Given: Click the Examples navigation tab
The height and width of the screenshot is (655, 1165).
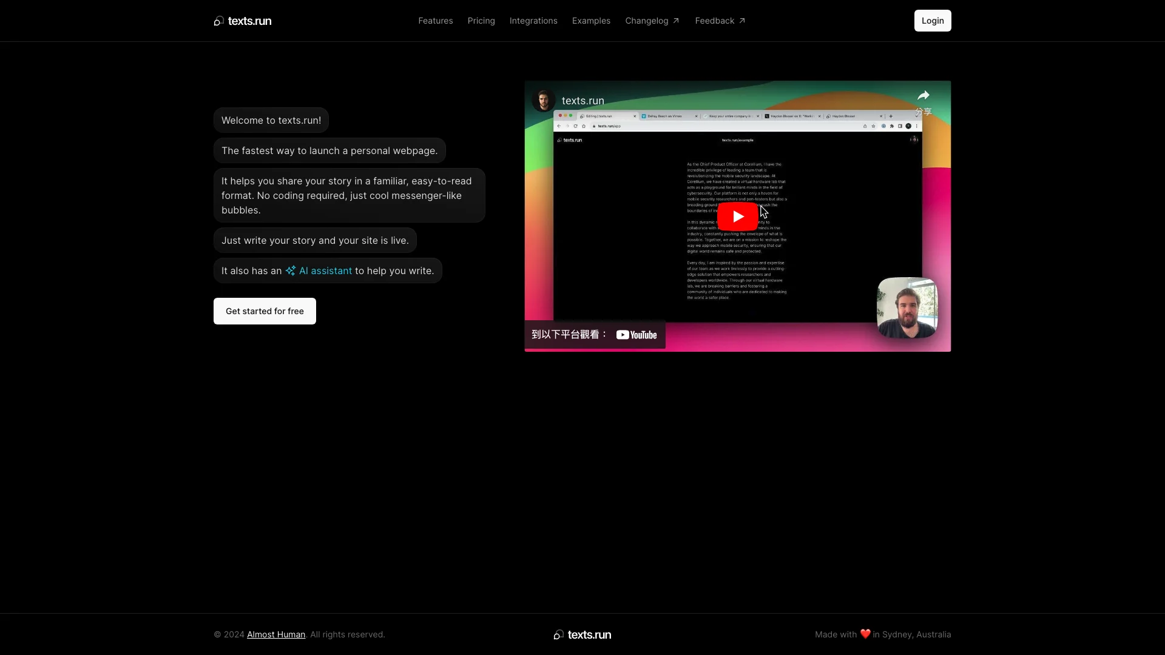Looking at the screenshot, I should 590,21.
